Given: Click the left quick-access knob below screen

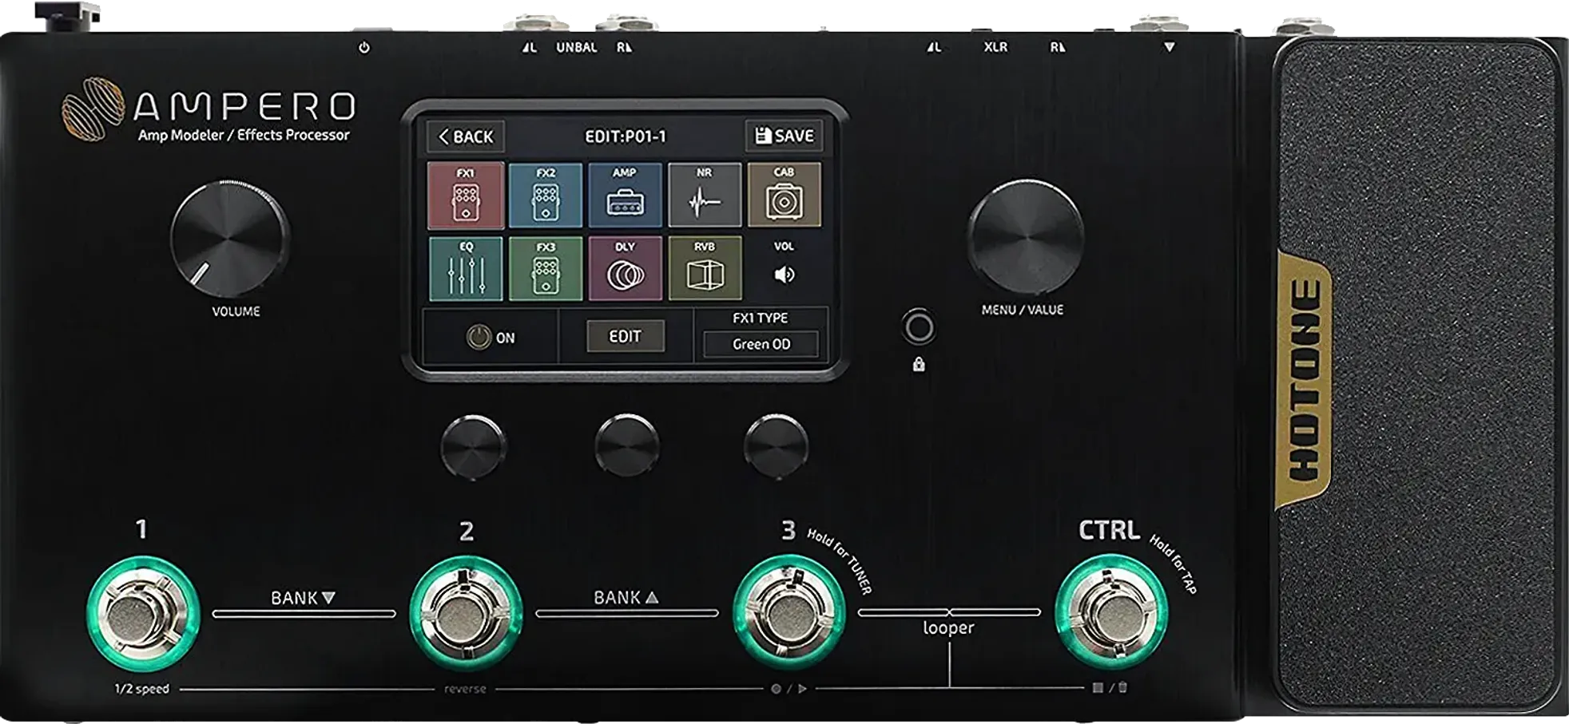Looking at the screenshot, I should [473, 445].
